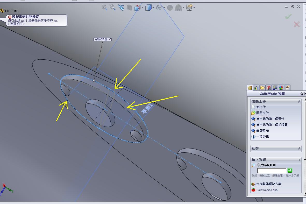The height and width of the screenshot is (204, 306).
Task: Open the View Palette tab
Action: coord(275,88)
